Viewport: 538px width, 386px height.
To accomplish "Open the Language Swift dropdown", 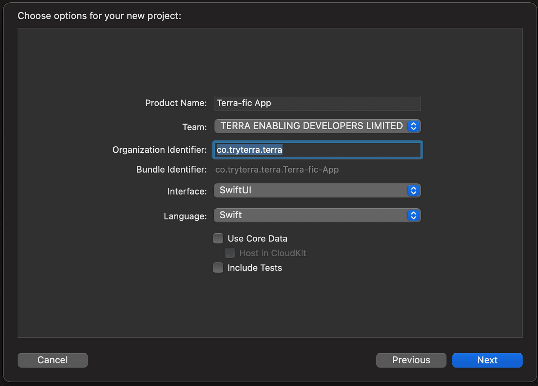I will coord(317,215).
